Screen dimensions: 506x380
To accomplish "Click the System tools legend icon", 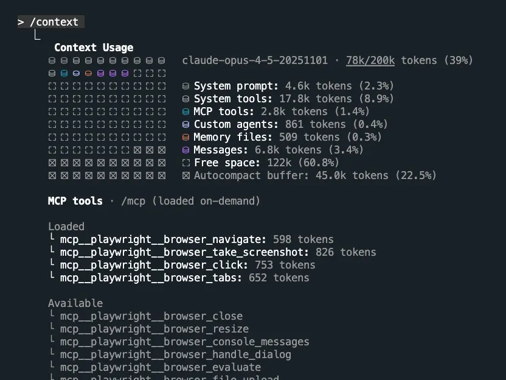I will tap(185, 99).
